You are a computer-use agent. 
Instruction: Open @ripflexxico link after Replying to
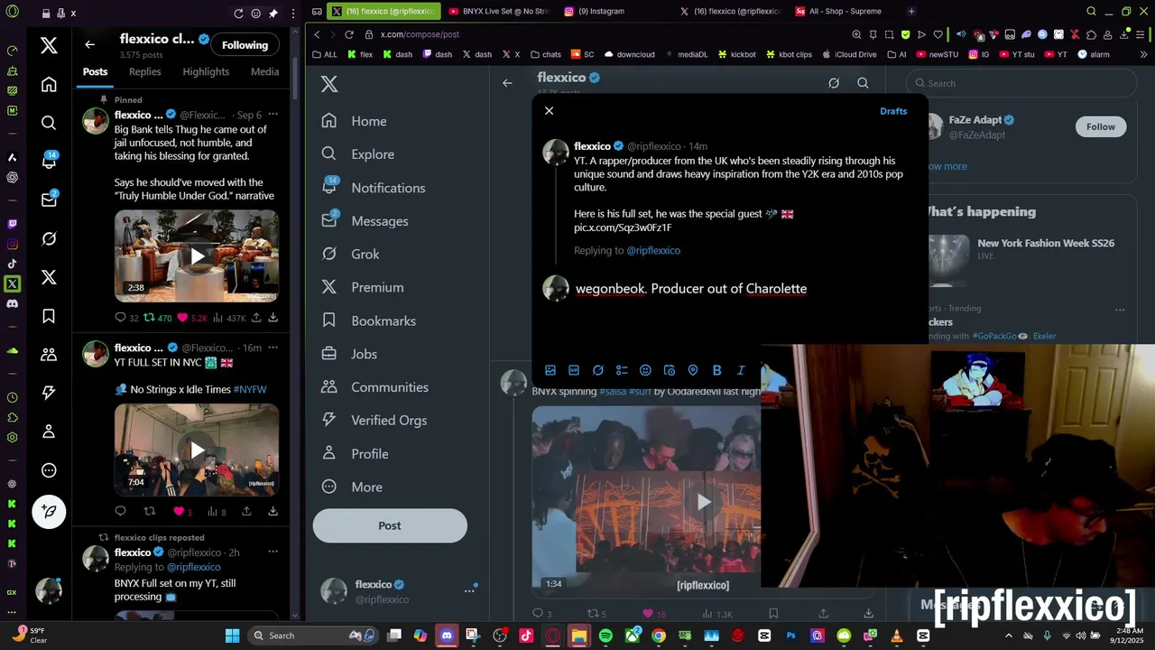653,250
